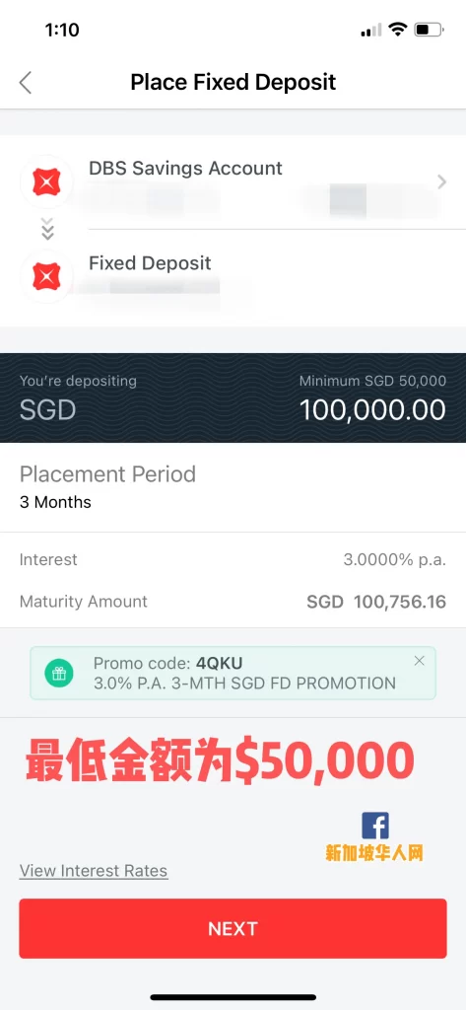466x1010 pixels.
Task: Tap the SGD currency label
Action: (47, 410)
